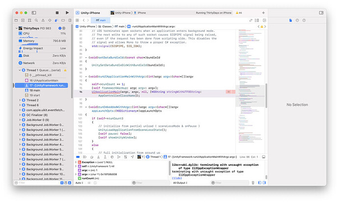Clear the console with trash icon
Image resolution: width=339 pixels, height=202 pixels.
click(x=253, y=183)
